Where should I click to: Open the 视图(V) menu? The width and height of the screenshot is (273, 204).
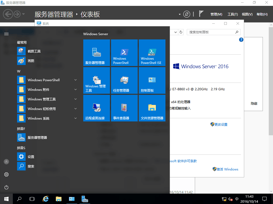(x=247, y=14)
